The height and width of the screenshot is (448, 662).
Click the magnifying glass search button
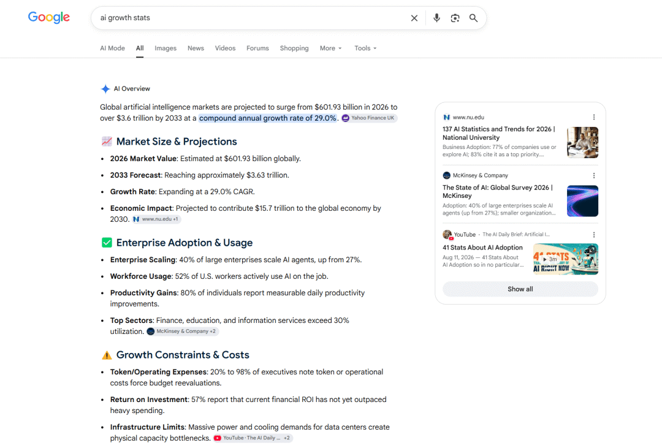(x=473, y=18)
